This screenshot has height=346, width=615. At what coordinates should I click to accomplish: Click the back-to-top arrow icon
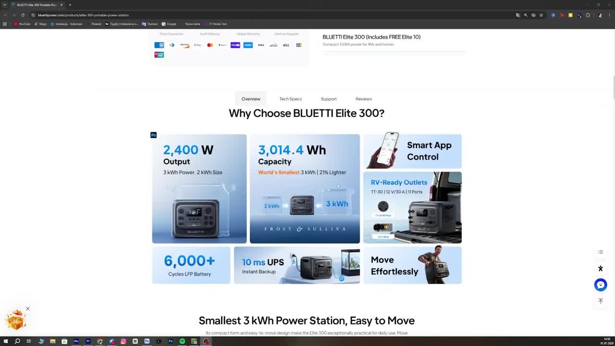tap(600, 301)
